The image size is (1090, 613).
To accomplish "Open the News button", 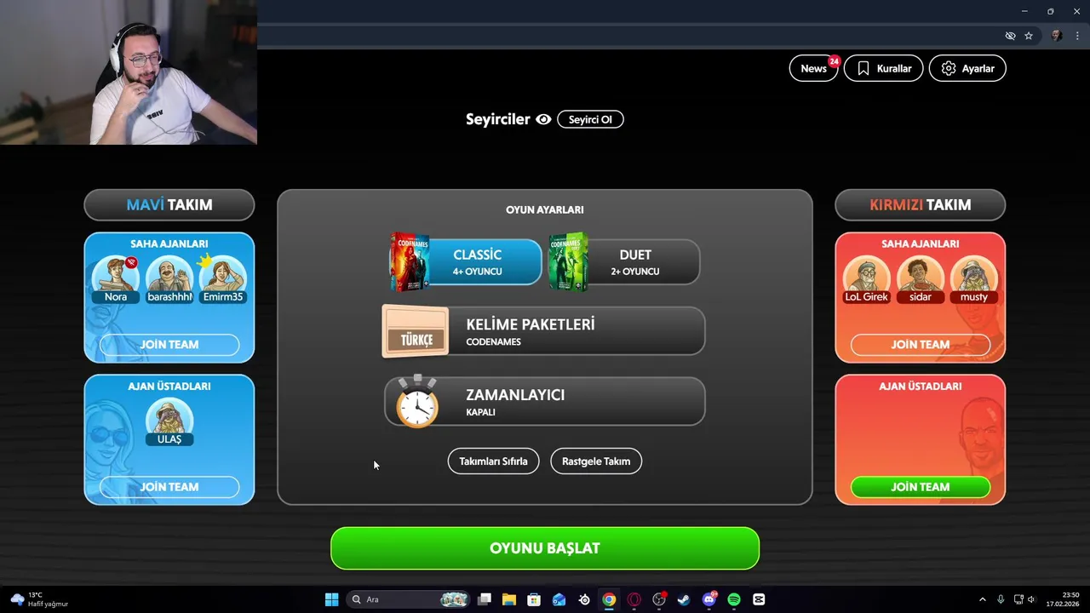I will tap(813, 68).
